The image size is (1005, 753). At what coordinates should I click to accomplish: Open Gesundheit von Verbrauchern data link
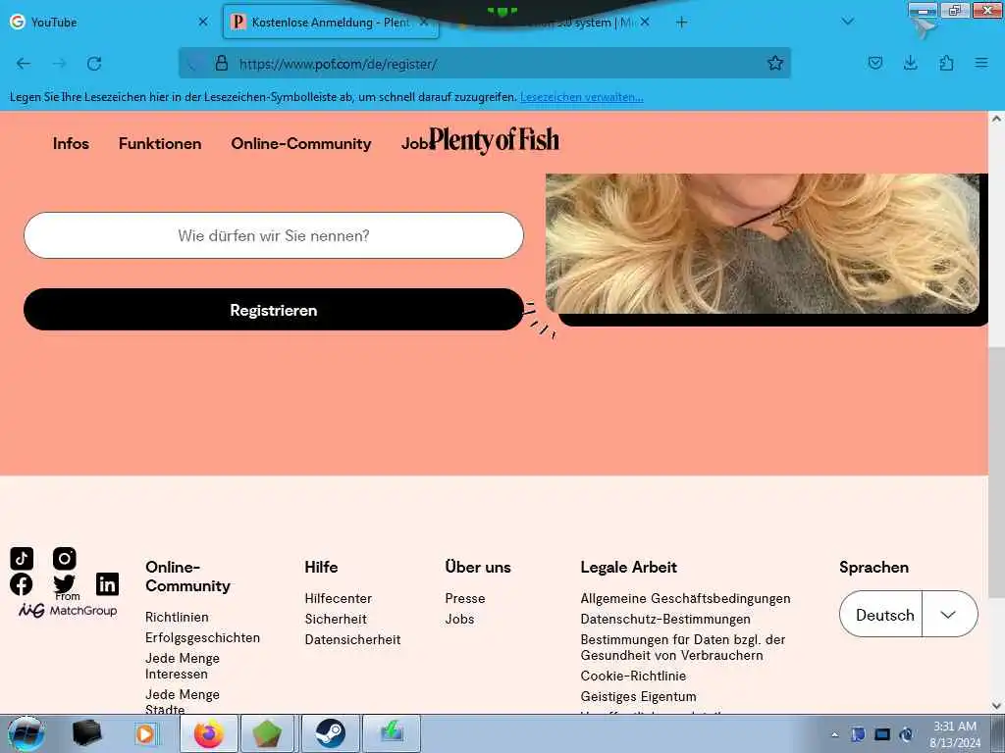click(x=683, y=647)
